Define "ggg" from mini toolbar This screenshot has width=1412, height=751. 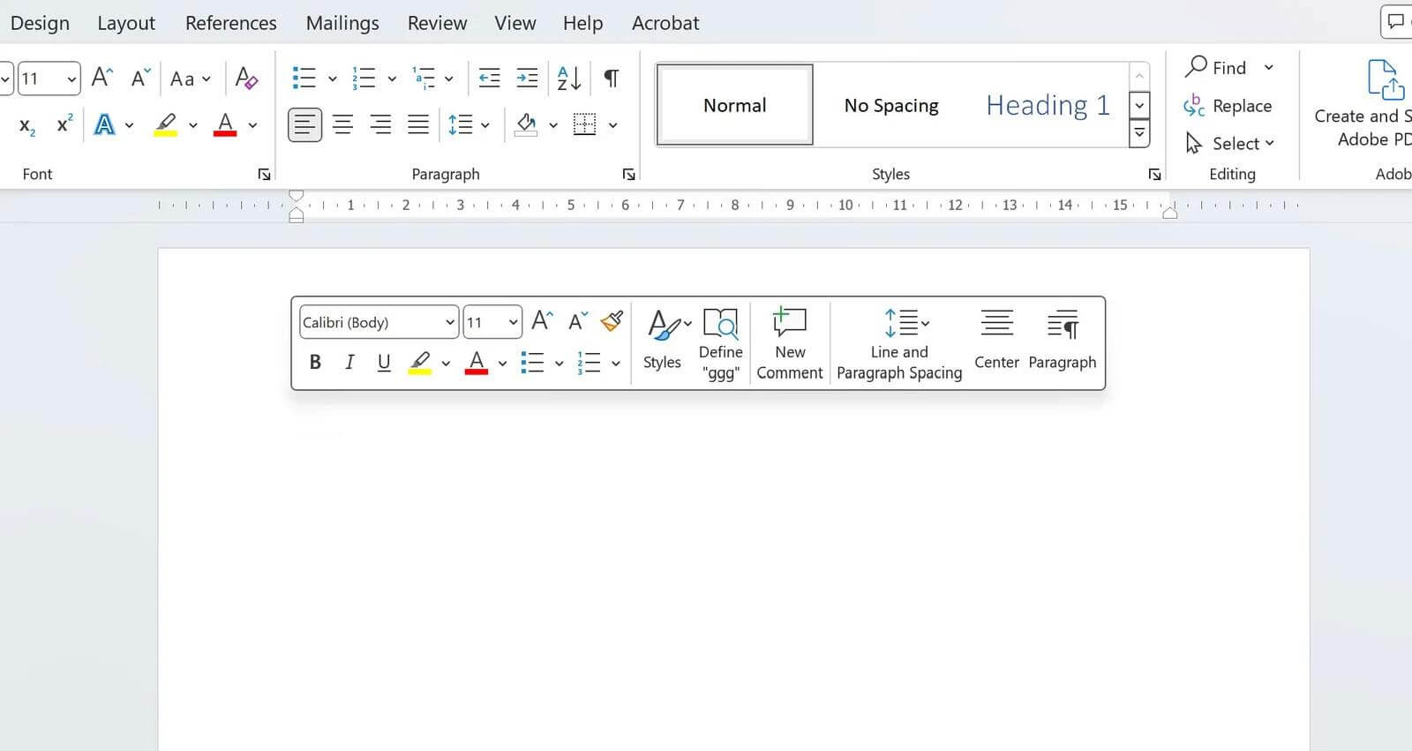click(721, 343)
